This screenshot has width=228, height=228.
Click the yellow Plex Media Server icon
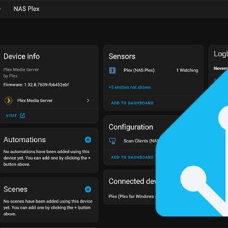coord(8,101)
